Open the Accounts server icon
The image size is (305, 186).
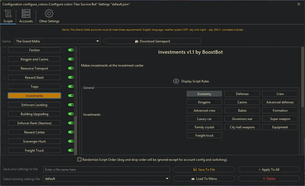(x=26, y=14)
